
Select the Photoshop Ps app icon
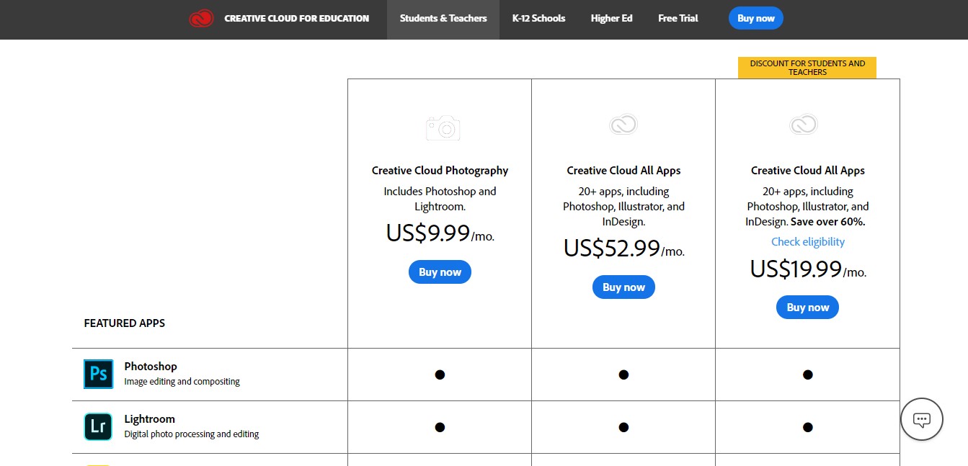pyautogui.click(x=98, y=374)
